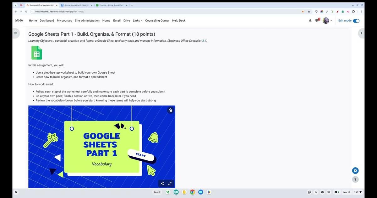Open Google Play Store from the shelf
The image size is (377, 198).
pyautogui.click(x=209, y=192)
